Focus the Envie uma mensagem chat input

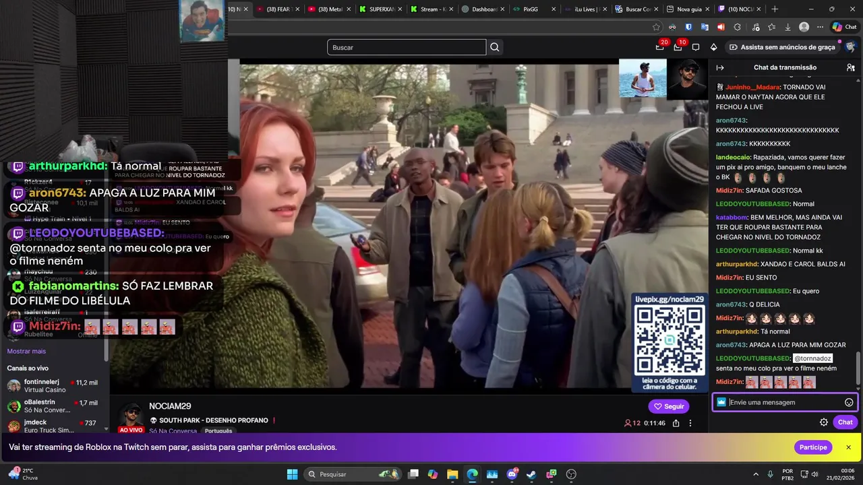pos(785,402)
